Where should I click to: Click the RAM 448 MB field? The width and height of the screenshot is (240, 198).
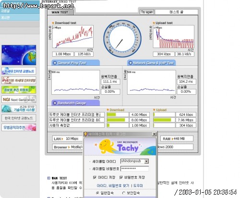(177, 139)
